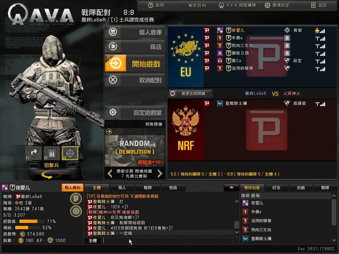Open the 個人資料 profile toggle
The height and width of the screenshot is (254, 339).
point(73,188)
